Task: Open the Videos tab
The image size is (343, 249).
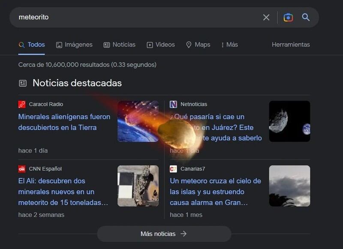Action: pyautogui.click(x=161, y=45)
